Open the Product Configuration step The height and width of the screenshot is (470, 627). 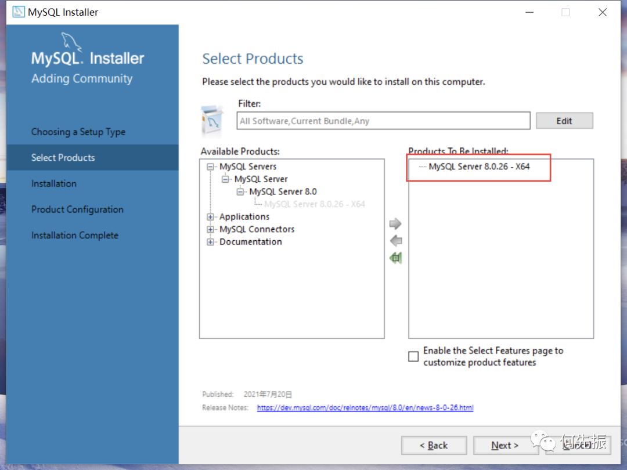78,209
